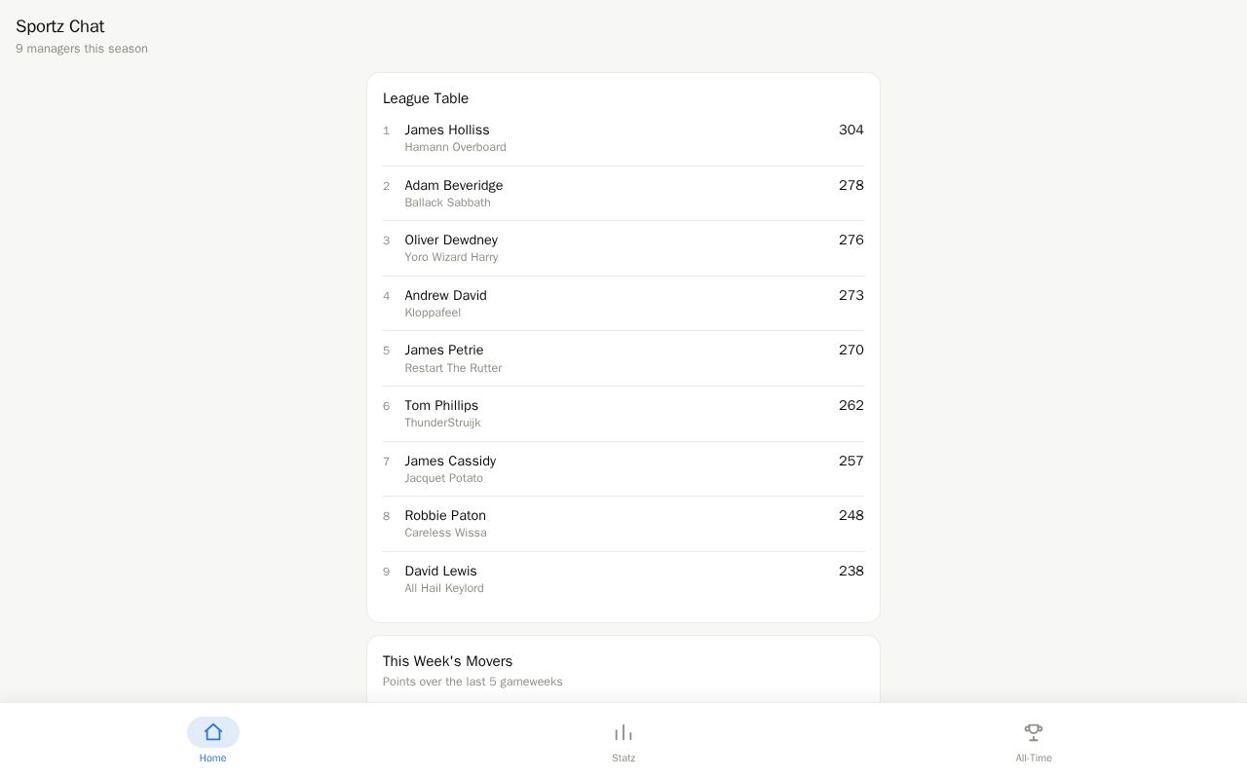
Task: Open the All-Time trophy icon
Action: (1034, 732)
